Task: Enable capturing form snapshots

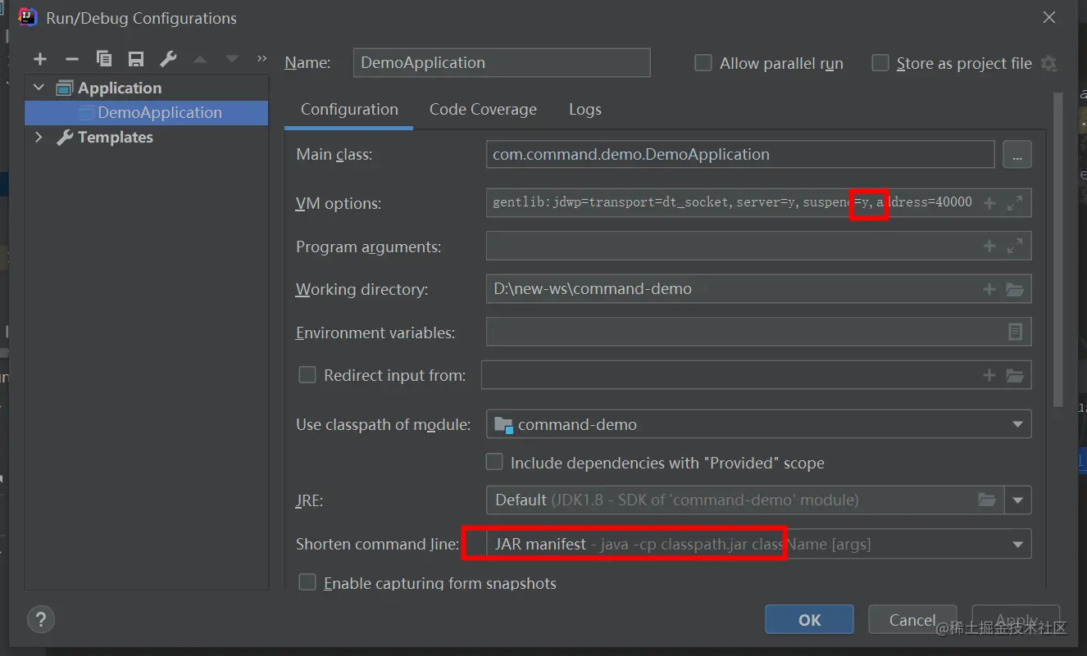Action: [x=307, y=582]
